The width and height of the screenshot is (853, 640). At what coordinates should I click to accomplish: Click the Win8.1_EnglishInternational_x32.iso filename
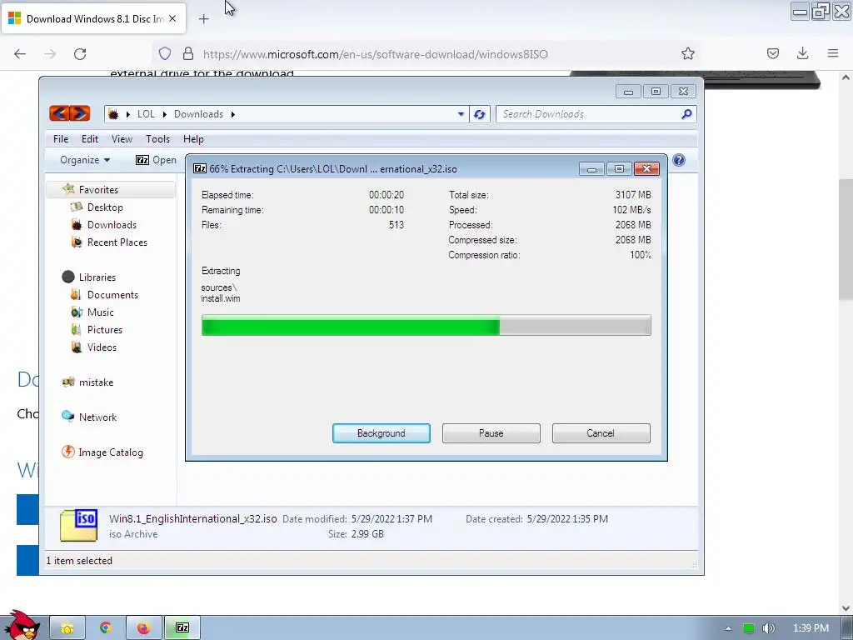pos(193,518)
